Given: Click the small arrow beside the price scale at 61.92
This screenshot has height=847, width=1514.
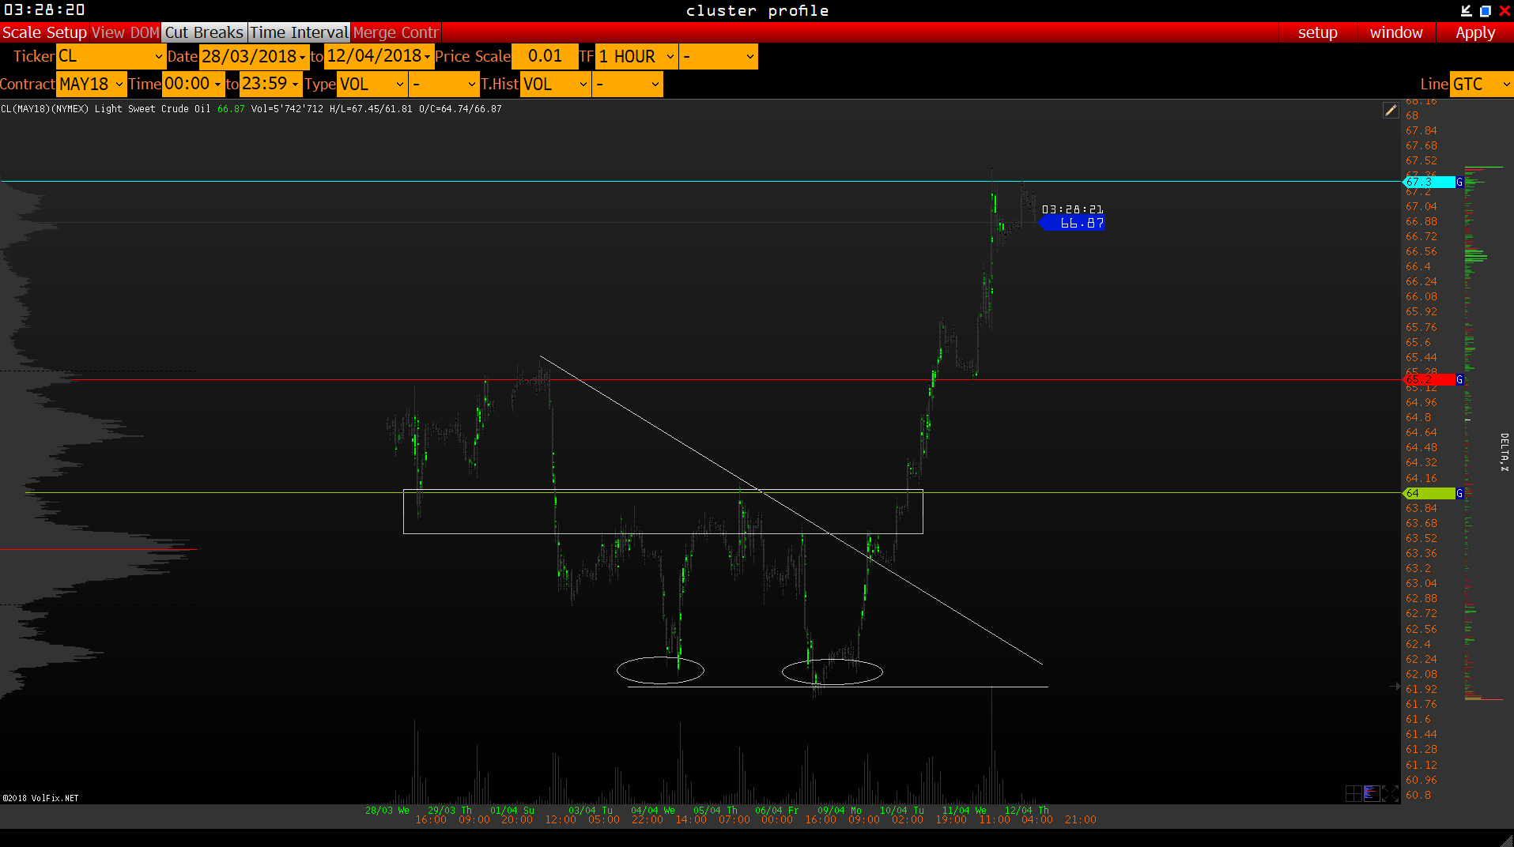Looking at the screenshot, I should click(x=1395, y=687).
